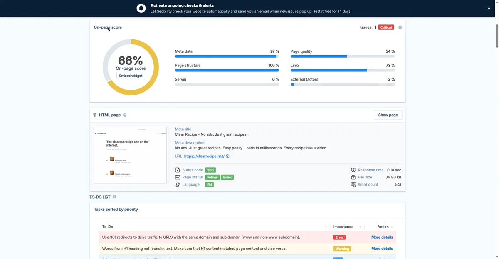Open More details for 301 redirects task
The image size is (499, 259).
coord(382,237)
